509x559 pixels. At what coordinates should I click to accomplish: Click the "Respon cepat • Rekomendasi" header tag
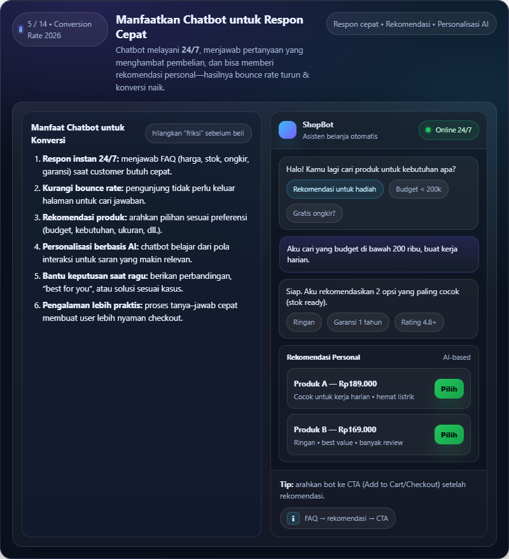[x=411, y=24]
